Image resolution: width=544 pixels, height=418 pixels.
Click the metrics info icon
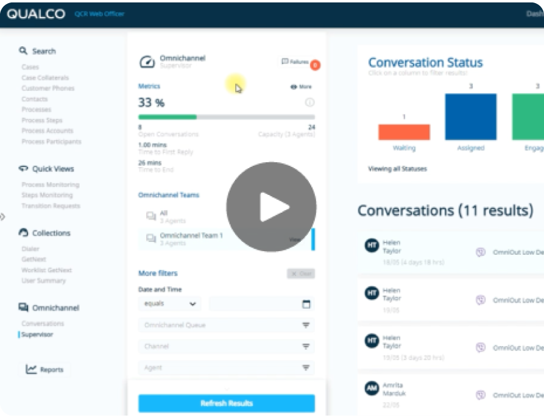(x=309, y=102)
